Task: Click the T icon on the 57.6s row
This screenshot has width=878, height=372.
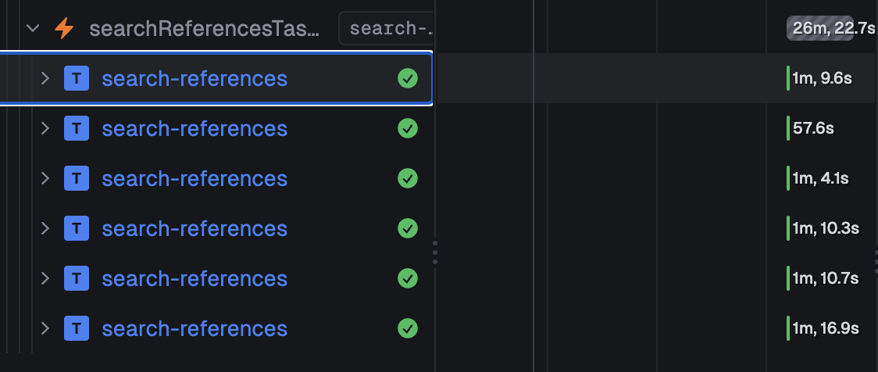Action: (x=77, y=128)
